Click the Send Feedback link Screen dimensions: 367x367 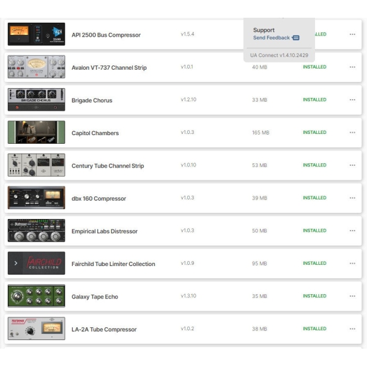271,38
